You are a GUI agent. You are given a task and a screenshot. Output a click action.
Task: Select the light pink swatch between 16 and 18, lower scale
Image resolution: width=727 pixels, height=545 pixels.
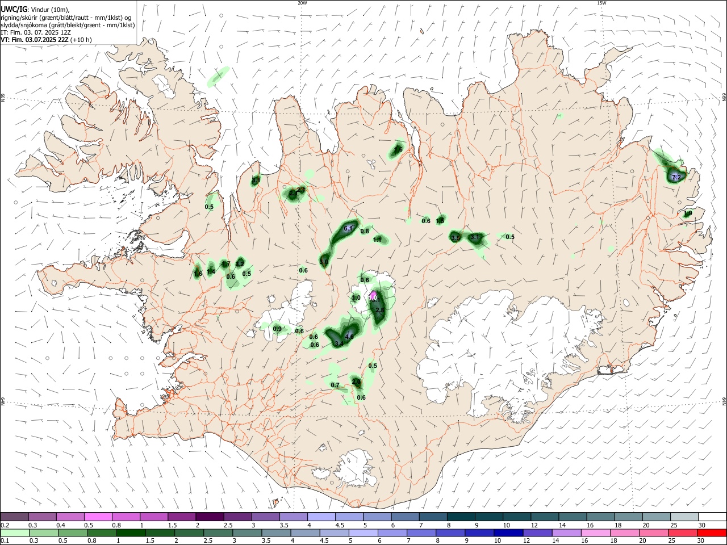point(595,533)
